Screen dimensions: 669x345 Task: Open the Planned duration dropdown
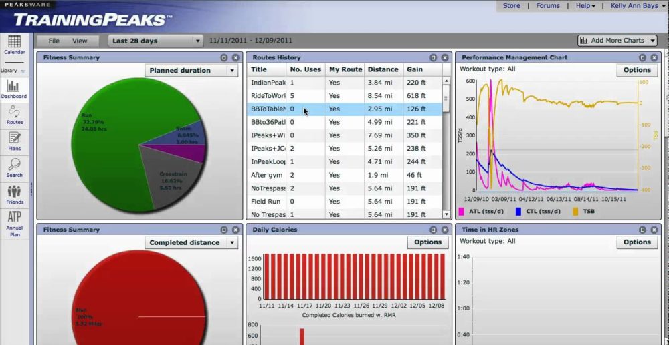pyautogui.click(x=191, y=71)
